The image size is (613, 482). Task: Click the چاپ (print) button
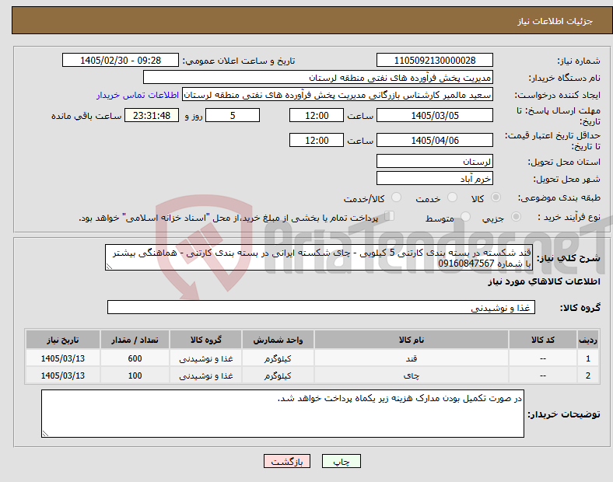point(341,461)
